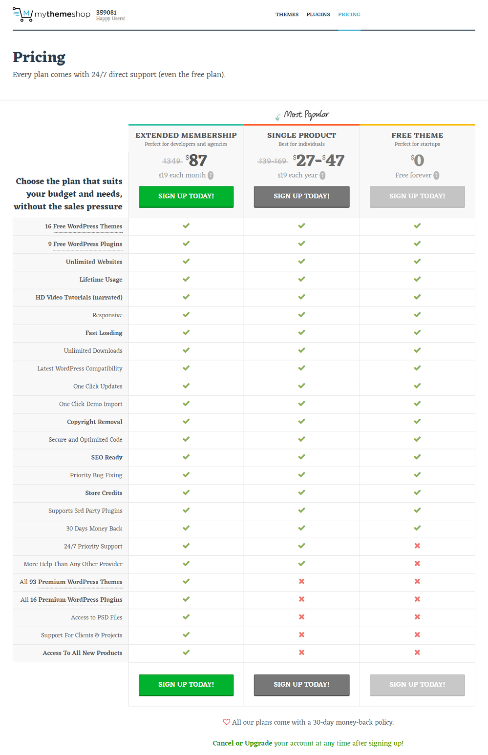
Task: Open the 9 Free WordPress Plugins link
Action: tap(85, 244)
